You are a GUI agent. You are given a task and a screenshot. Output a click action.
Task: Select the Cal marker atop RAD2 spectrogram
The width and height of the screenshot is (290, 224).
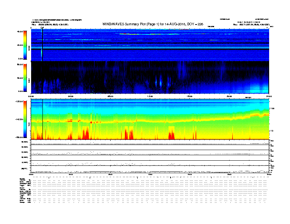click(x=42, y=27)
